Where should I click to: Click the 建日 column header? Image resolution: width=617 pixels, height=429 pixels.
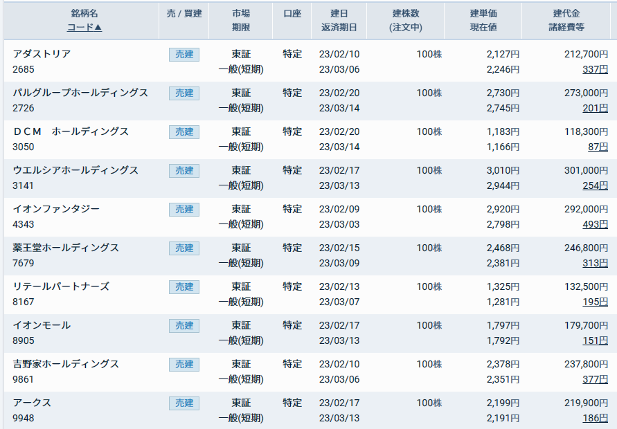tap(339, 13)
